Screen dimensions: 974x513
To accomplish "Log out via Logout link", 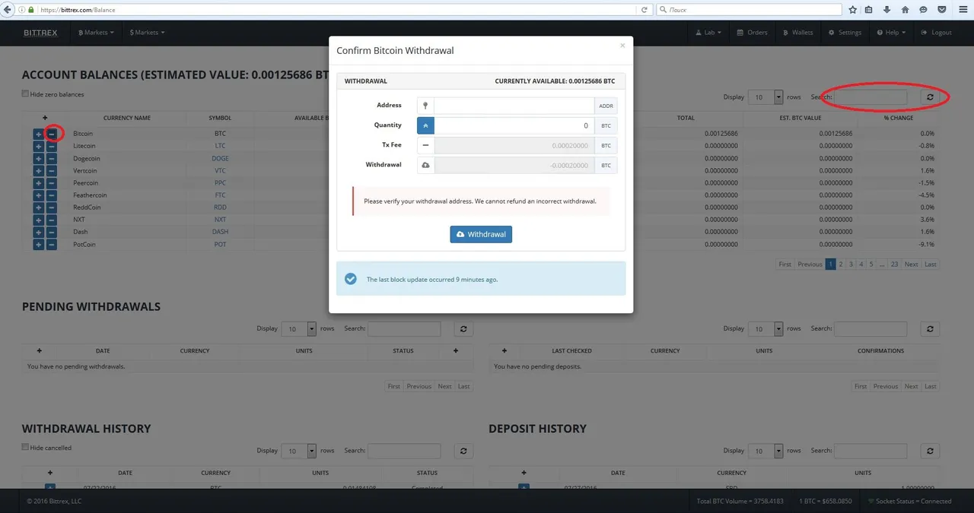I will pos(936,33).
